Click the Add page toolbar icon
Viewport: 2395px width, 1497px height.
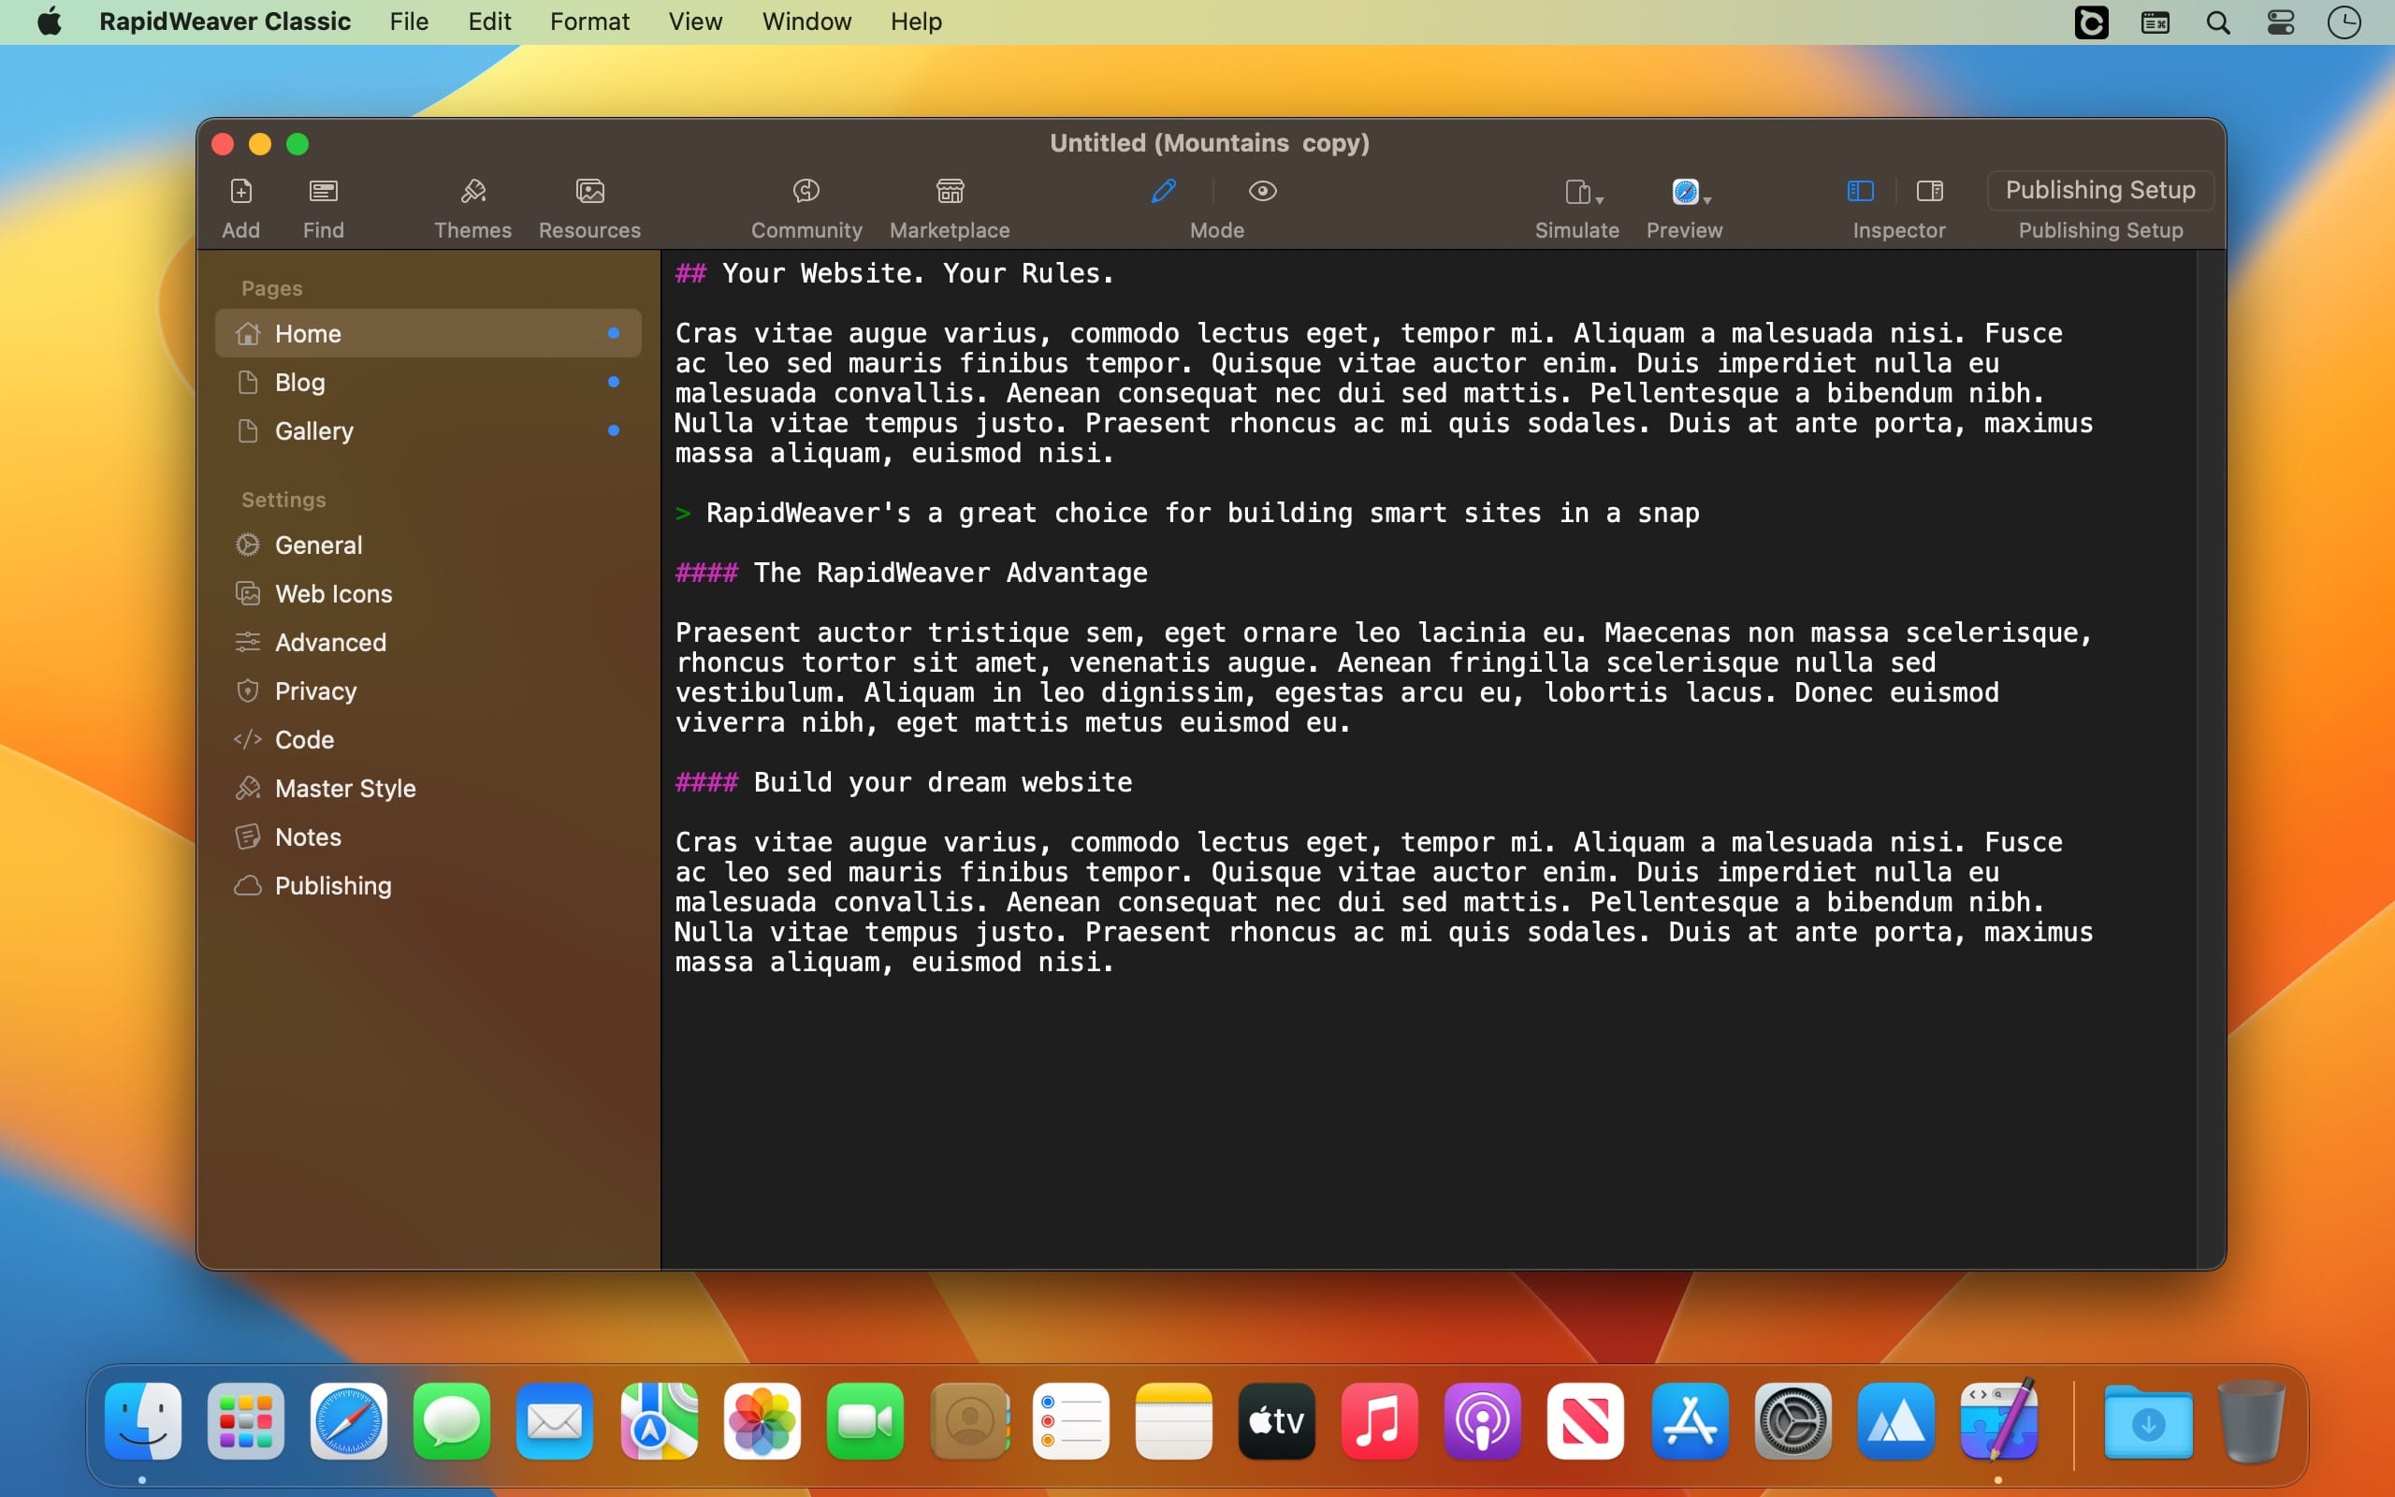[x=240, y=191]
